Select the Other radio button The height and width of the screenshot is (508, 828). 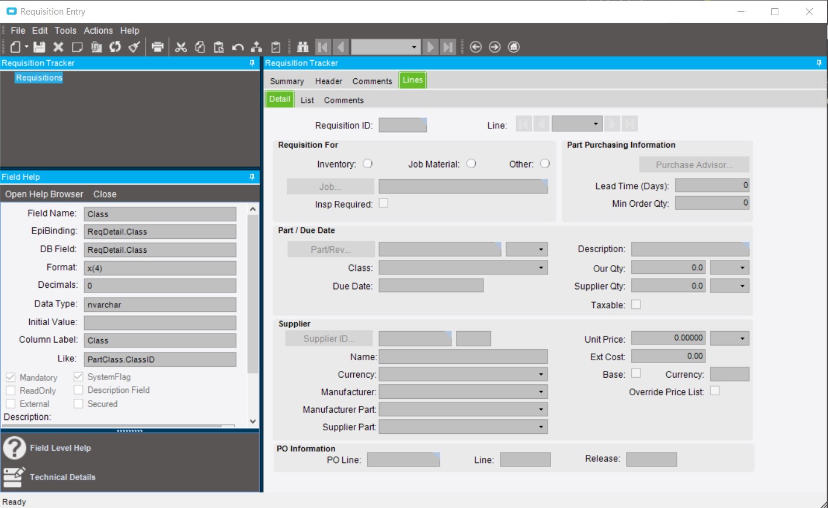pos(545,164)
